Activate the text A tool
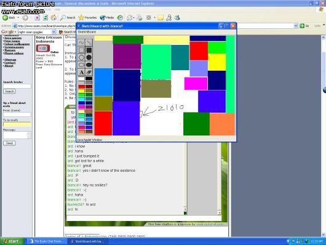 [x=81, y=73]
